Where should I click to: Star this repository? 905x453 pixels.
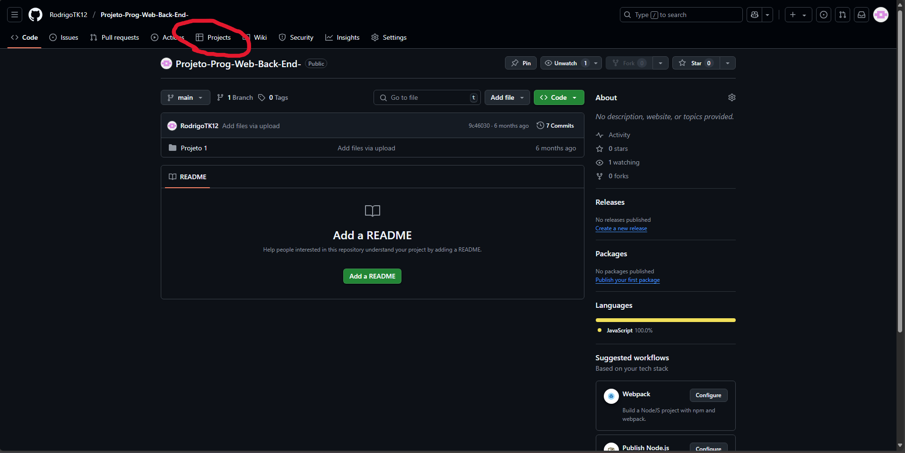(x=696, y=63)
